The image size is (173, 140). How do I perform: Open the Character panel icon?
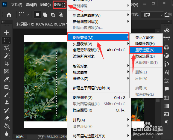point(167,72)
